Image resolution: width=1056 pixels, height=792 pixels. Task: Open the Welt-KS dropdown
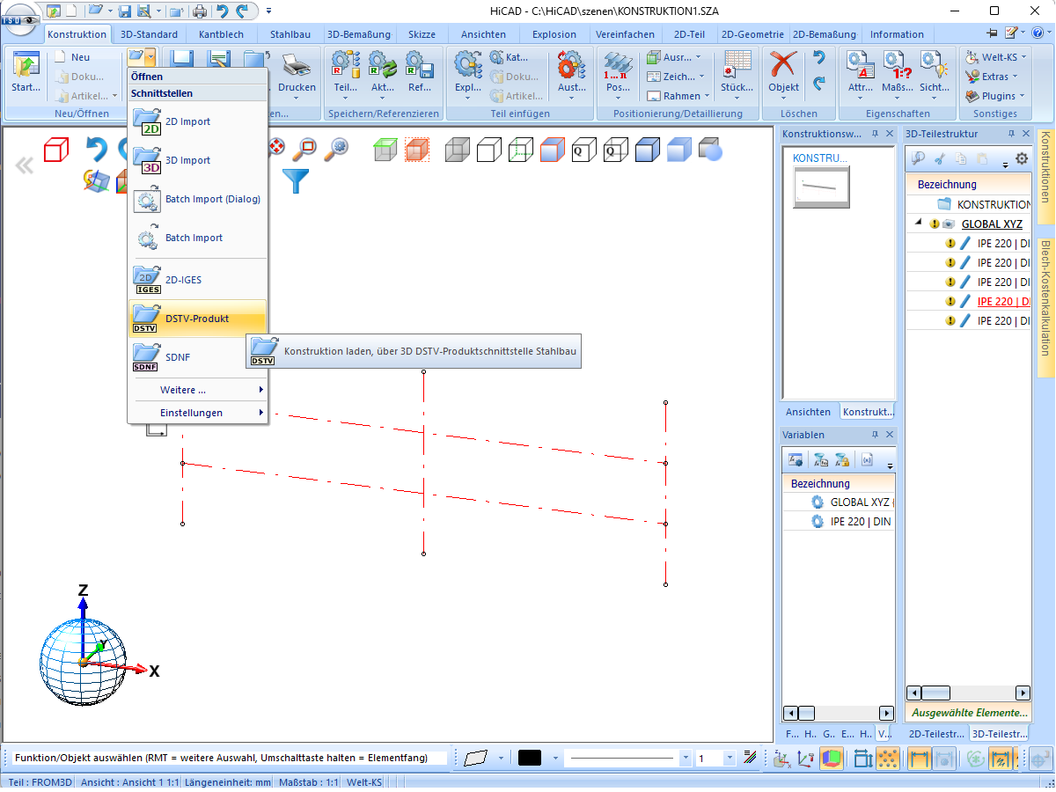coord(996,57)
